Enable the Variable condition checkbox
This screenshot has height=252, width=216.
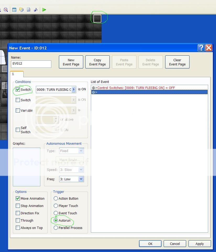point(18,110)
